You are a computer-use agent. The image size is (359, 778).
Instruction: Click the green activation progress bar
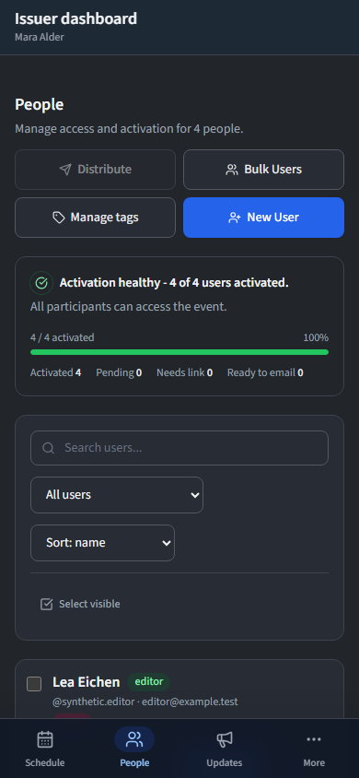coord(179,352)
